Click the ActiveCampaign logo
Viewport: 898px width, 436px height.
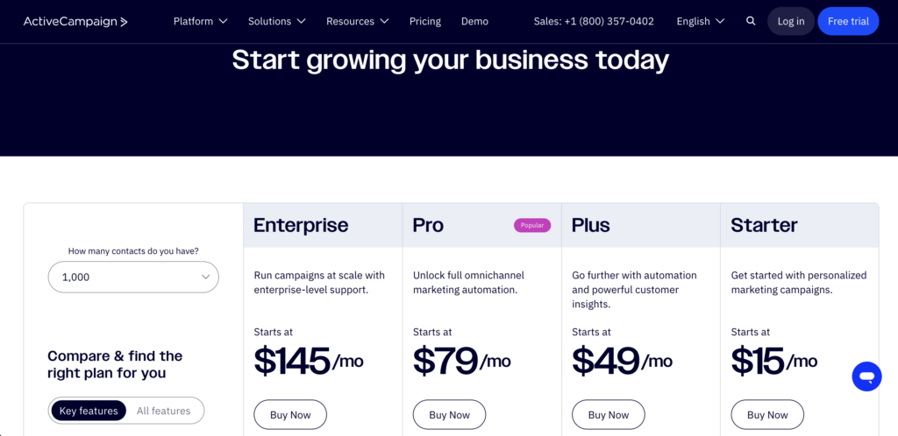point(75,21)
